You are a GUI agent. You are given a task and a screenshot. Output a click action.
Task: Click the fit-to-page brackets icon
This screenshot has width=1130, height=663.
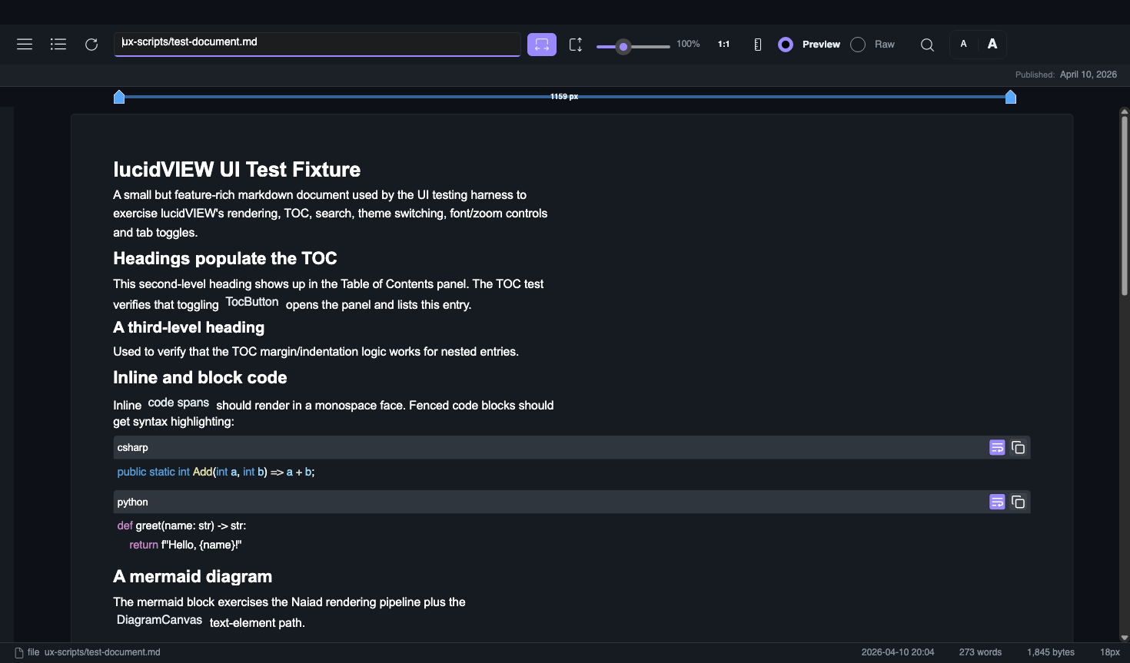[x=576, y=45]
